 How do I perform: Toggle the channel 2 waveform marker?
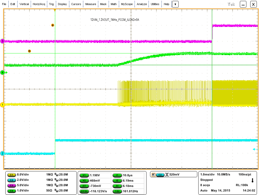click(x=3, y=153)
